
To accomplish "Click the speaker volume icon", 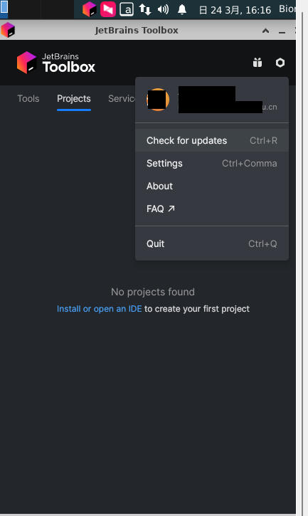I will 163,9.
